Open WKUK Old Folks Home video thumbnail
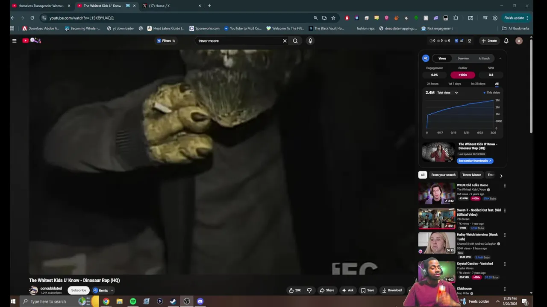Image resolution: width=547 pixels, height=307 pixels. coord(437,194)
